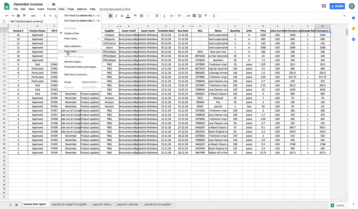The image size is (358, 209).
Task: Add a new sheet
Action: click(x=10, y=205)
